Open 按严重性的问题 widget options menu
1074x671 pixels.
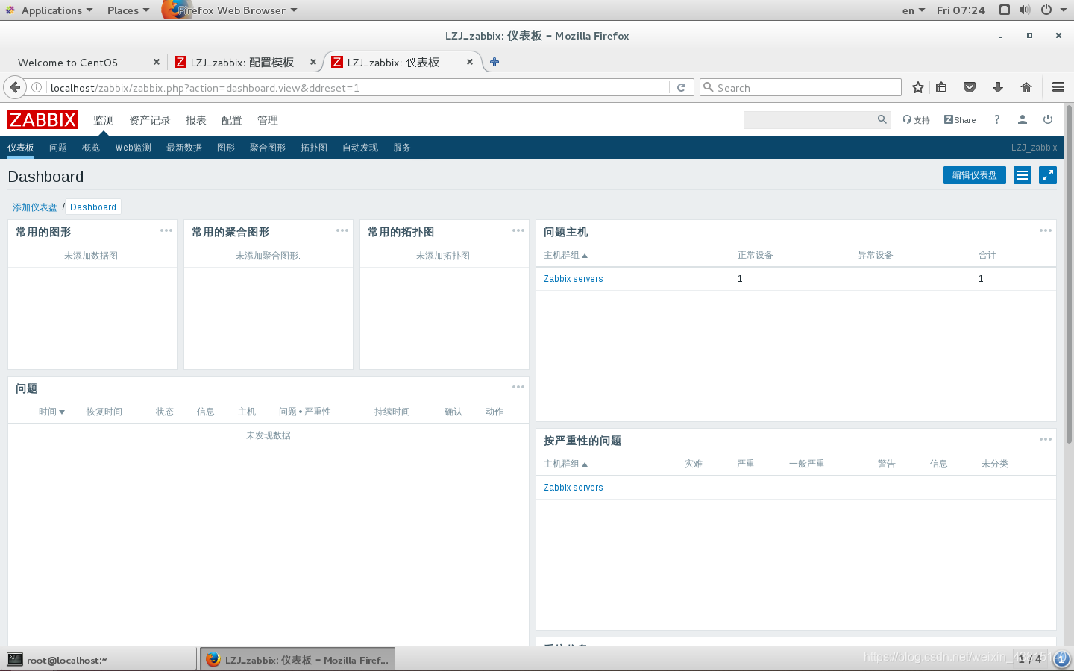[x=1046, y=439]
